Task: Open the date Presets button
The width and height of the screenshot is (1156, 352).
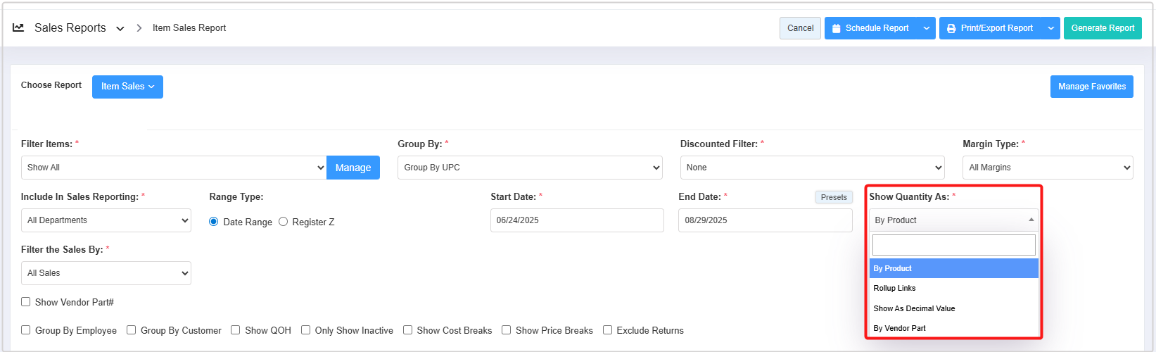Action: (x=834, y=197)
